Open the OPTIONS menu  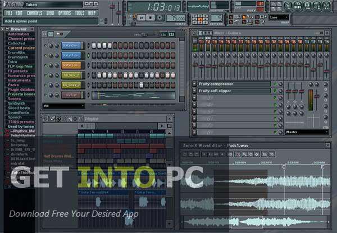[65, 13]
